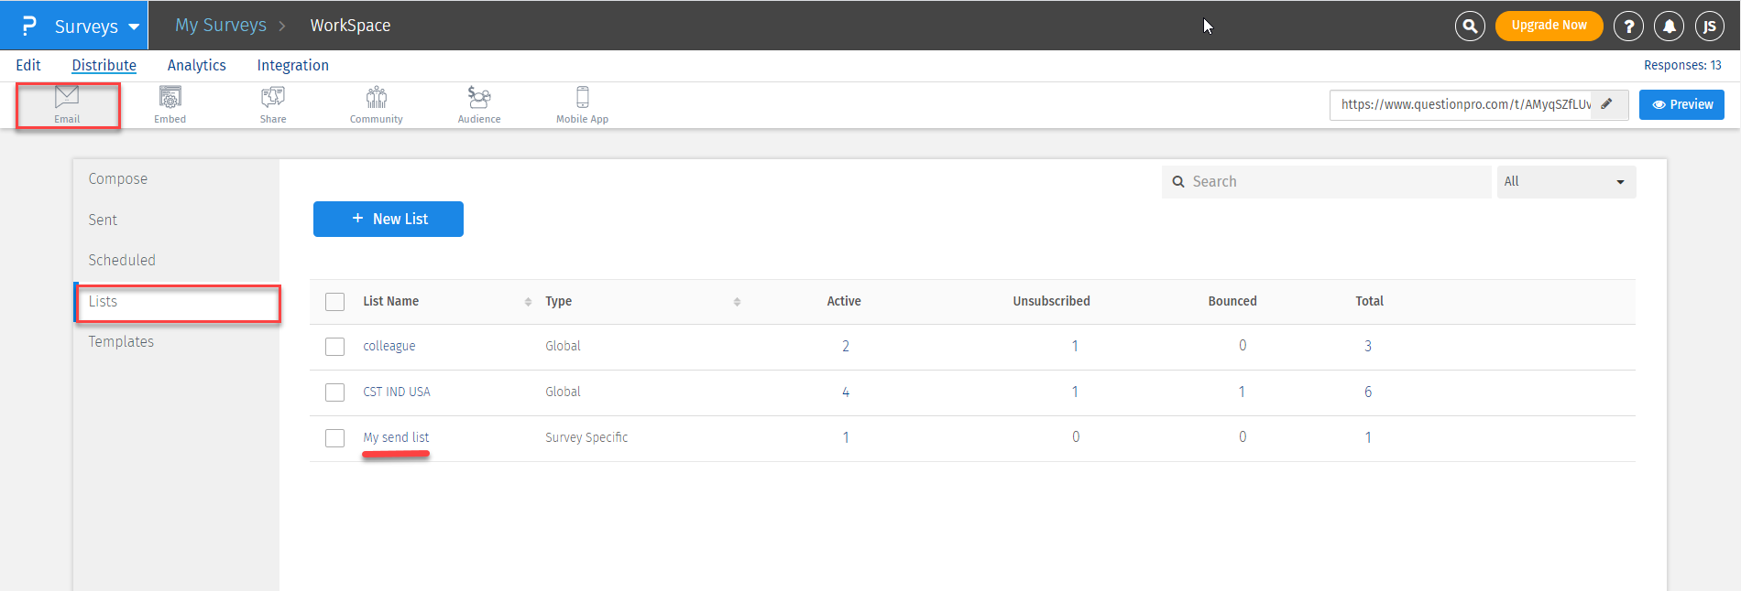Click the New List button
Screen dimensions: 1741x591
coord(389,220)
